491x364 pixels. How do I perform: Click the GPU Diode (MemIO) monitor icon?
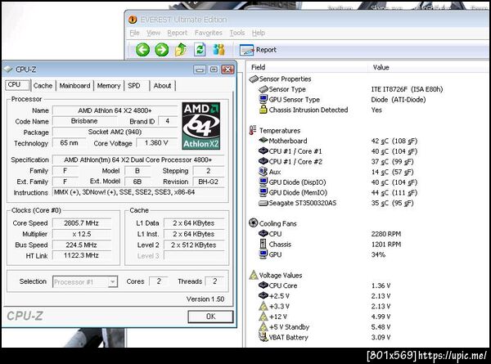pyautogui.click(x=264, y=192)
